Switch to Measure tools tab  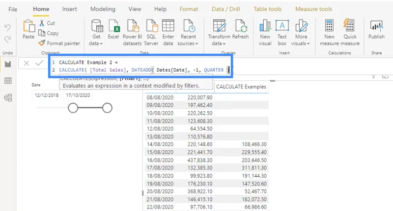pyautogui.click(x=313, y=9)
